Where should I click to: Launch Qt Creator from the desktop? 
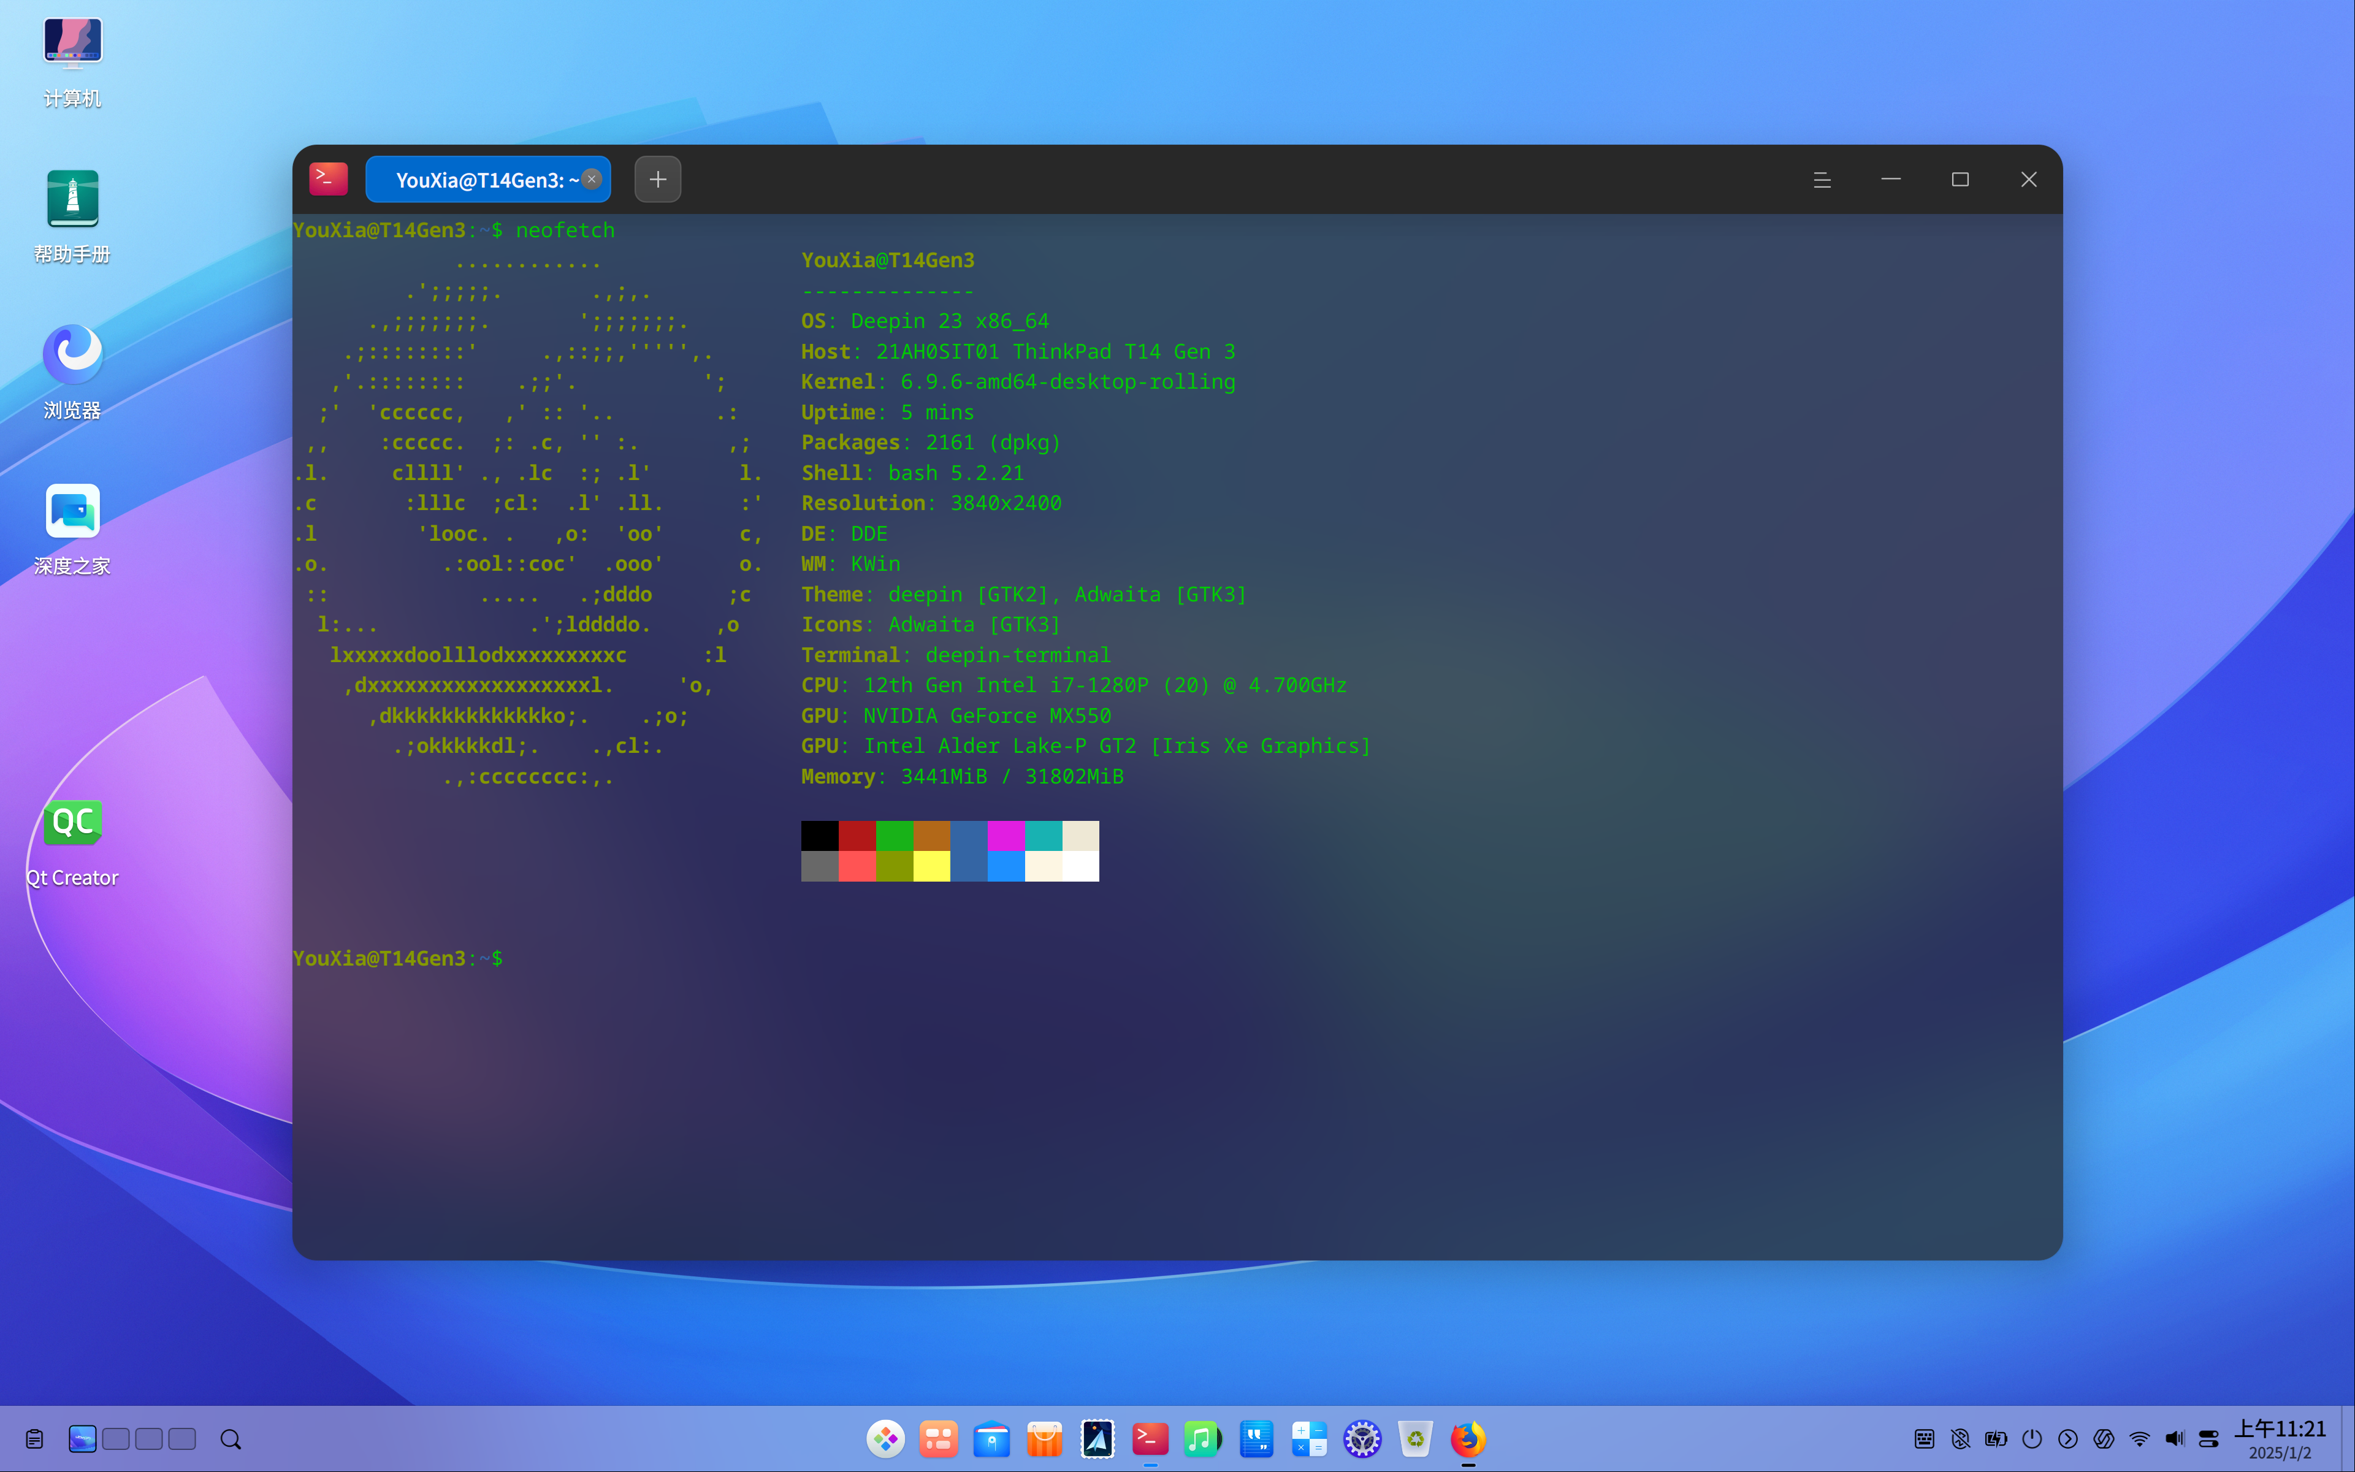(x=72, y=823)
